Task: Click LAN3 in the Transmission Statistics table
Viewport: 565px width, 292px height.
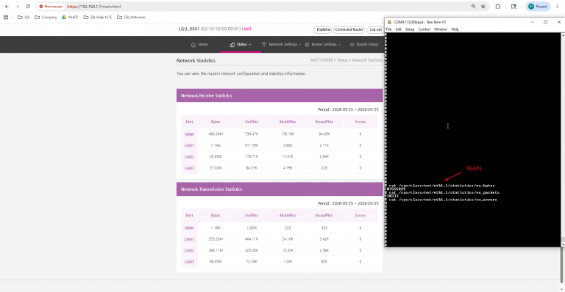Action: coord(189,262)
